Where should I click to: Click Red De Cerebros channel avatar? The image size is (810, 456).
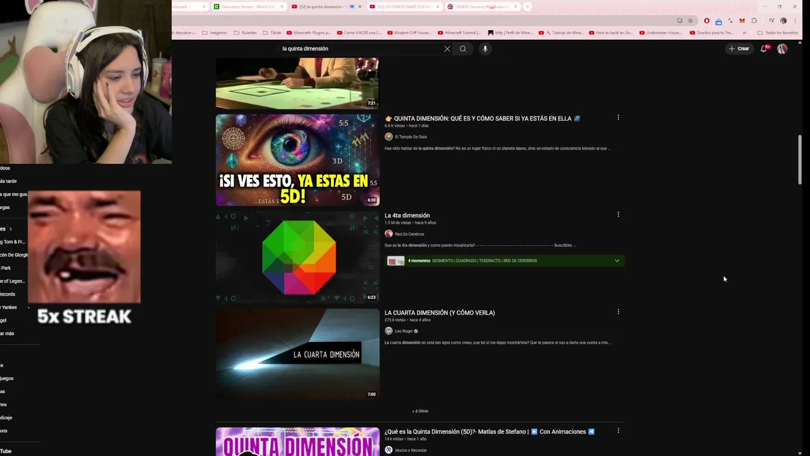389,234
